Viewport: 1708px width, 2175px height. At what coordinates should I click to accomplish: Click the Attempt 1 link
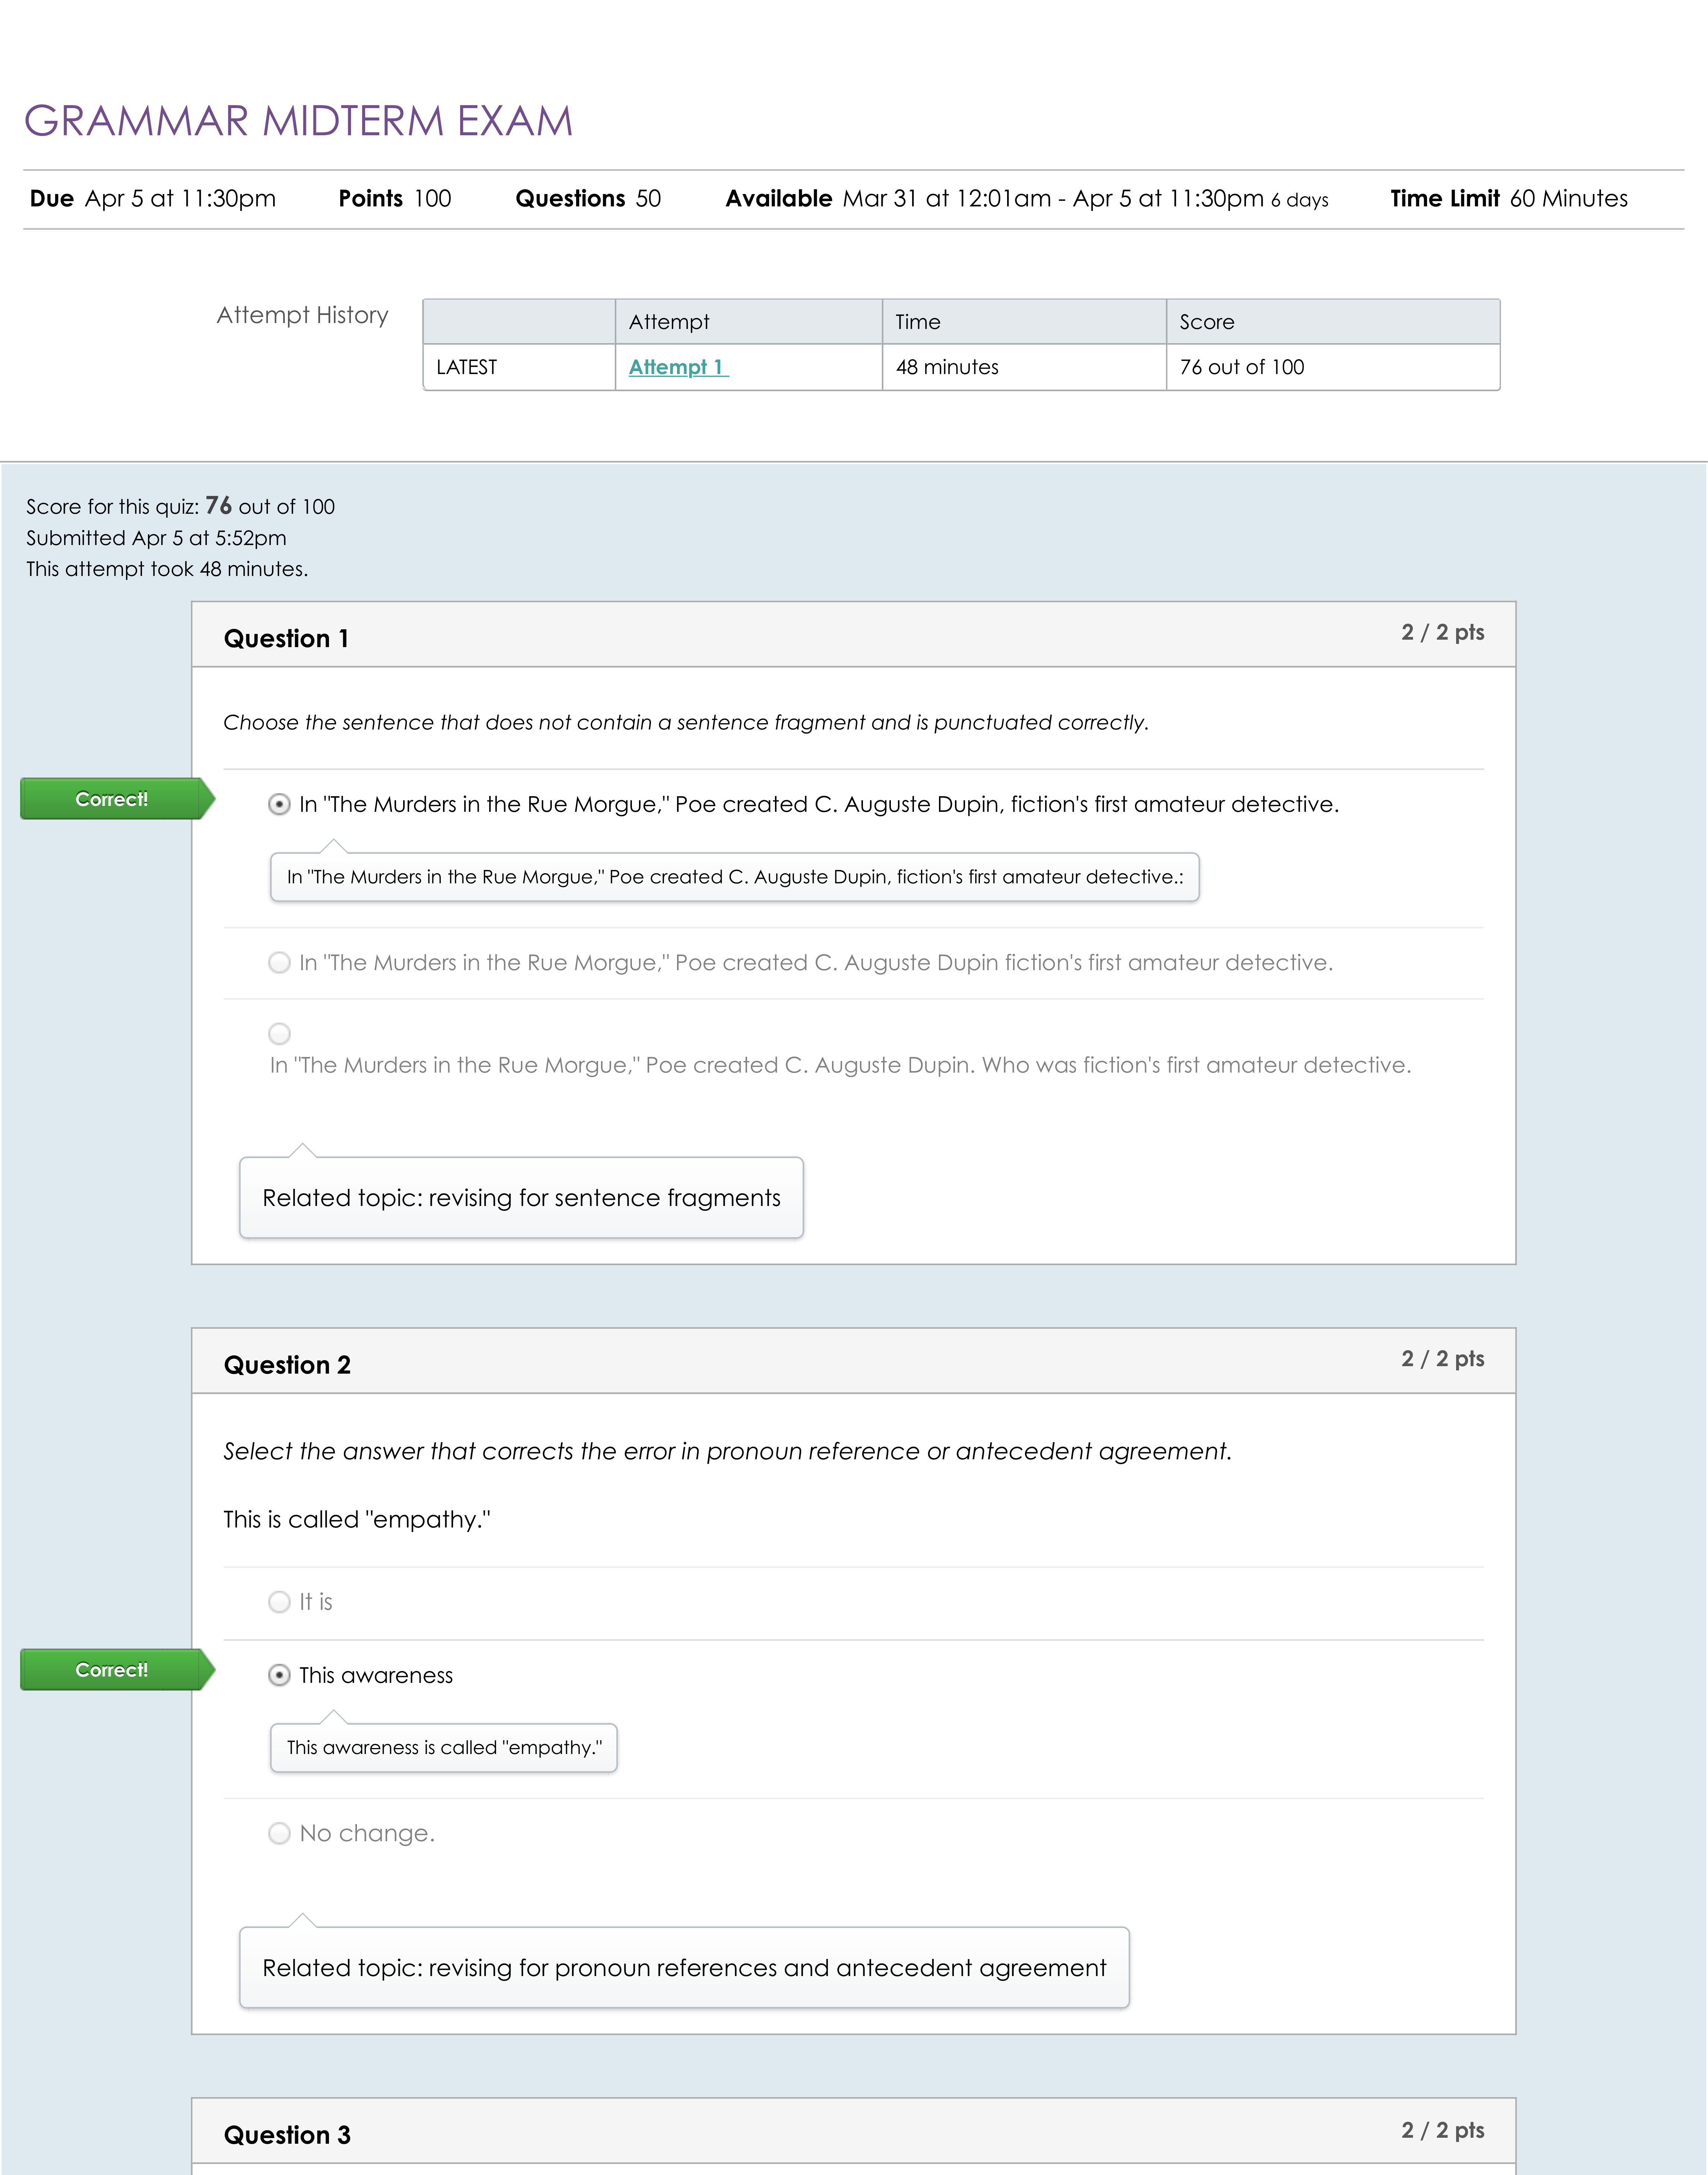coord(678,367)
